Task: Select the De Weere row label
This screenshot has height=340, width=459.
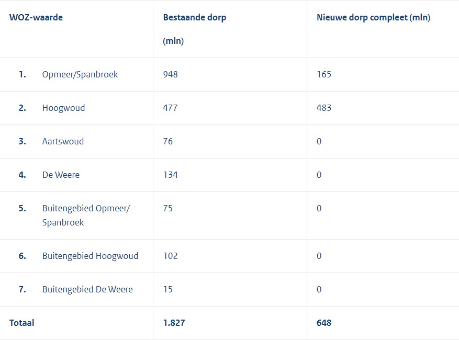Action: point(61,175)
